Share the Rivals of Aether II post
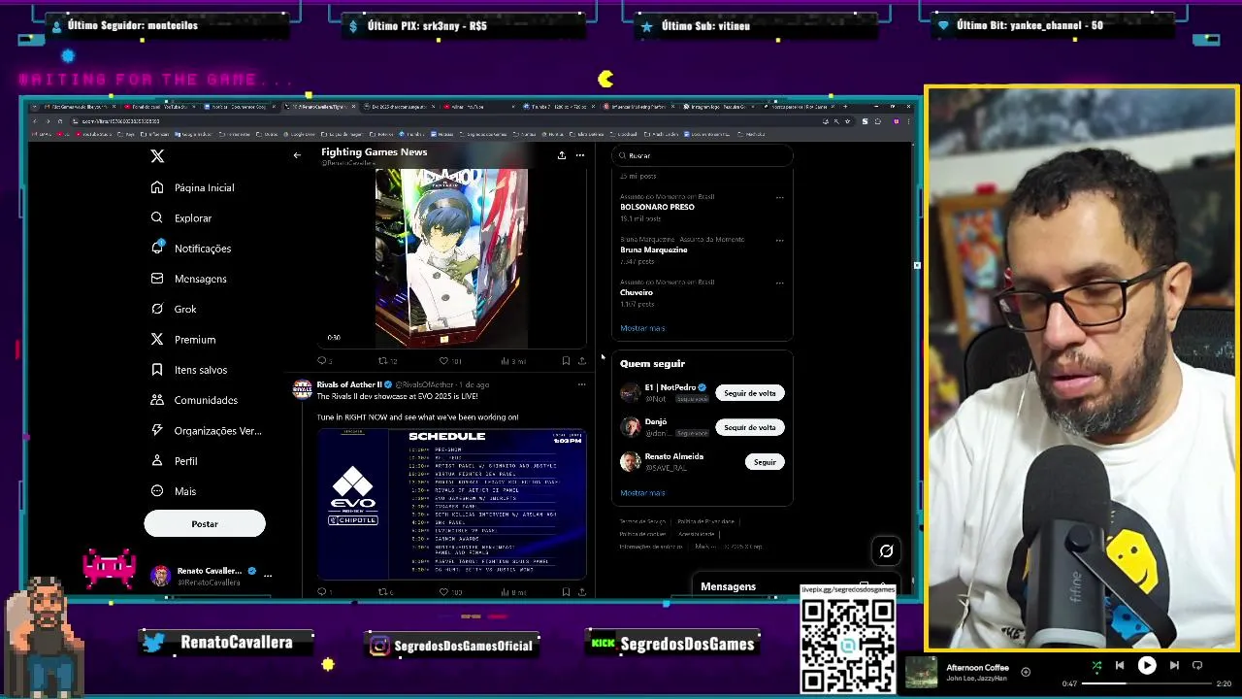The image size is (1242, 699). (581, 591)
